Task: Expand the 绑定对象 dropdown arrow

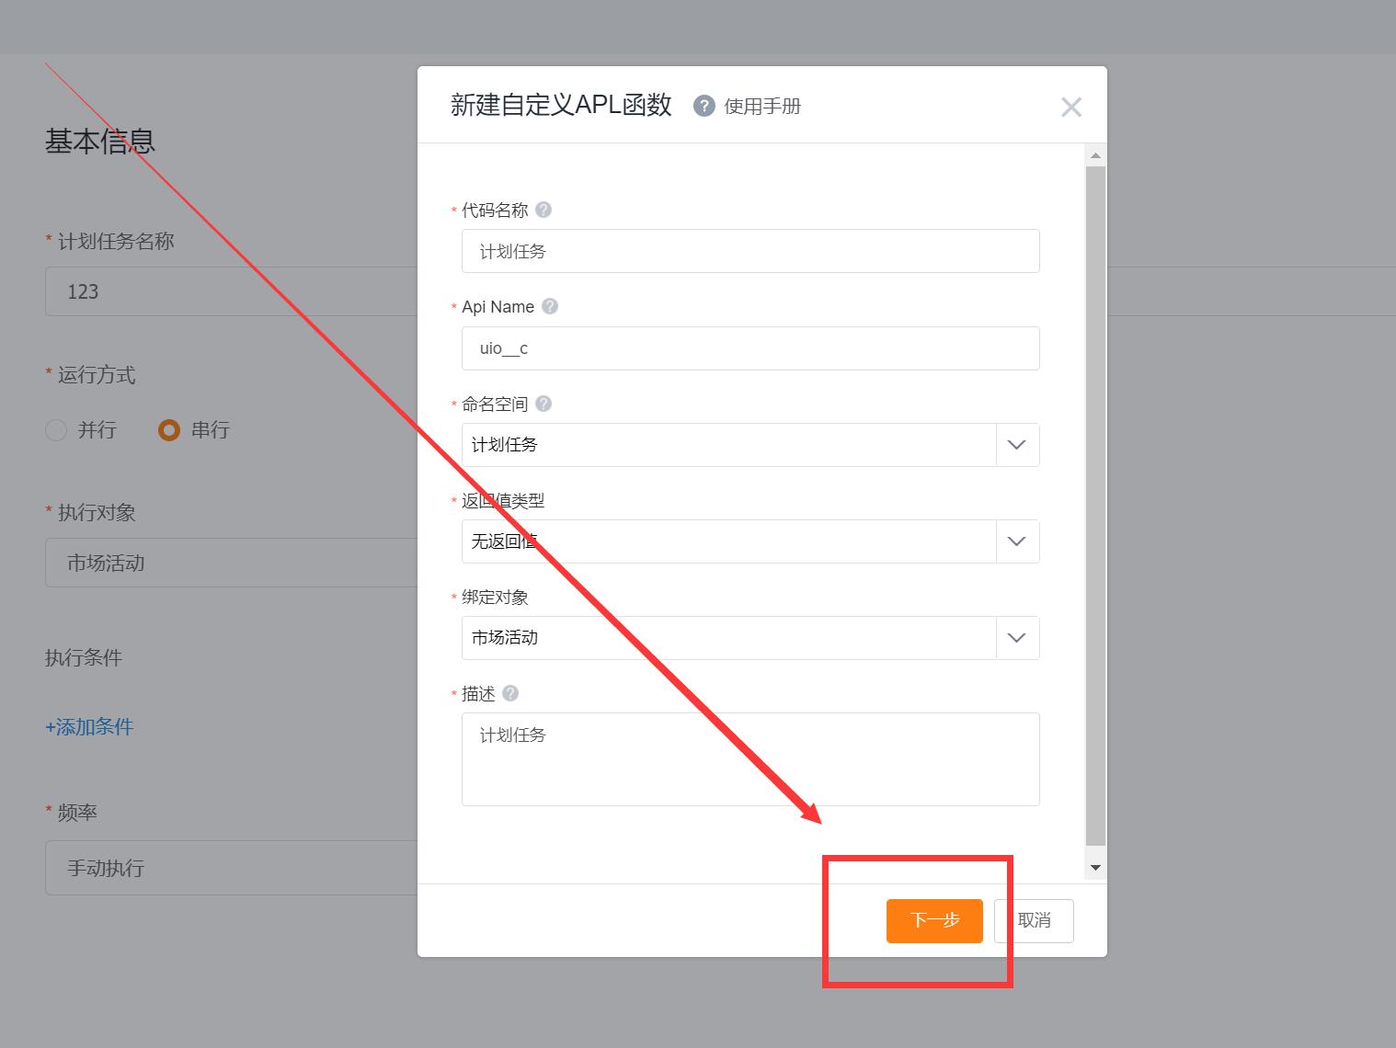Action: coord(1017,638)
